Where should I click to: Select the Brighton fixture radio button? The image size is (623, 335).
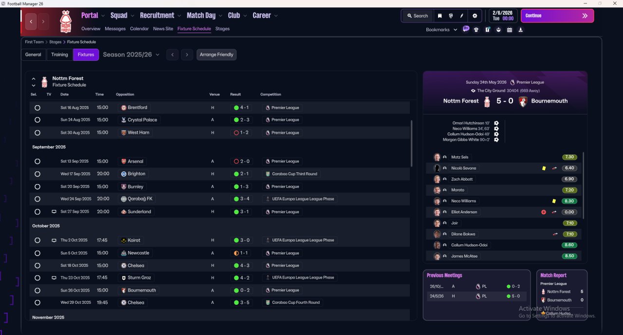click(37, 174)
